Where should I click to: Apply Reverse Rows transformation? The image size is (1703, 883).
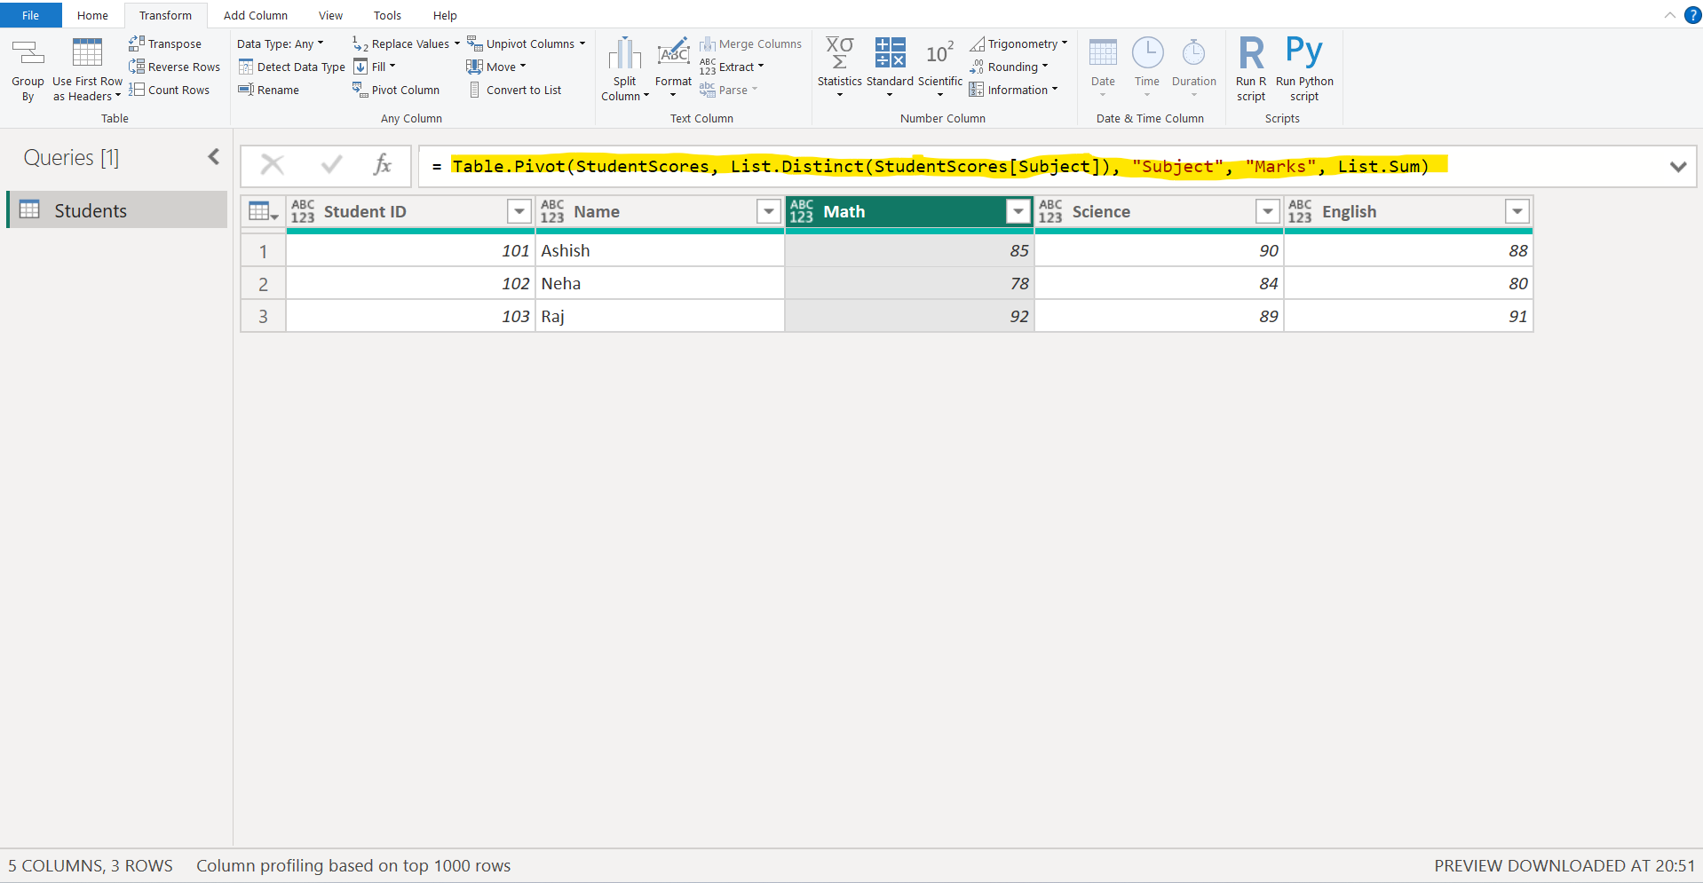tap(174, 66)
